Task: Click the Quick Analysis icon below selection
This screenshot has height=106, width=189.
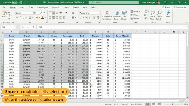Action: pyautogui.click(x=91, y=85)
